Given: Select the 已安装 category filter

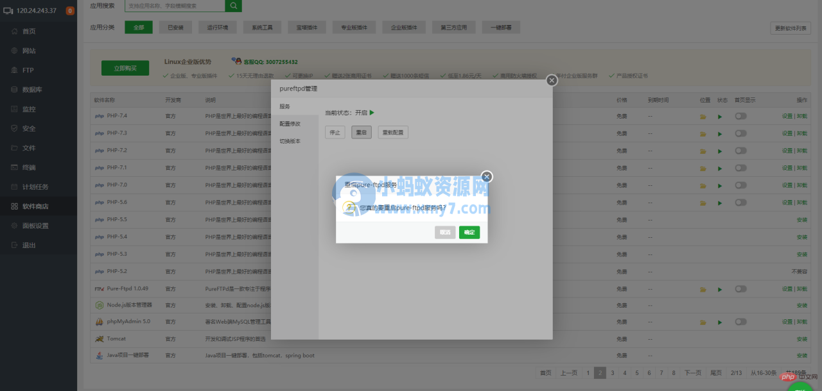Looking at the screenshot, I should pos(175,28).
